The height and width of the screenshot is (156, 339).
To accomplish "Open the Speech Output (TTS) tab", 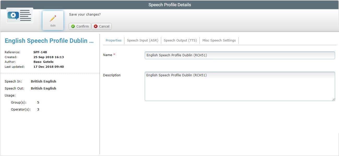I will point(180,40).
